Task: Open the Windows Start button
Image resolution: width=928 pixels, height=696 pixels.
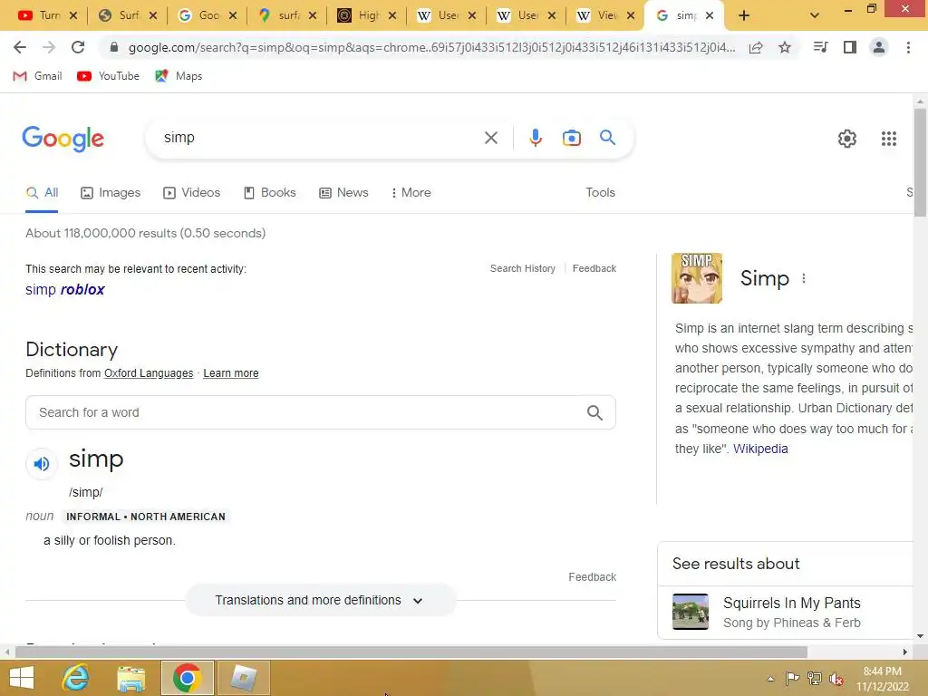Action: [x=22, y=678]
